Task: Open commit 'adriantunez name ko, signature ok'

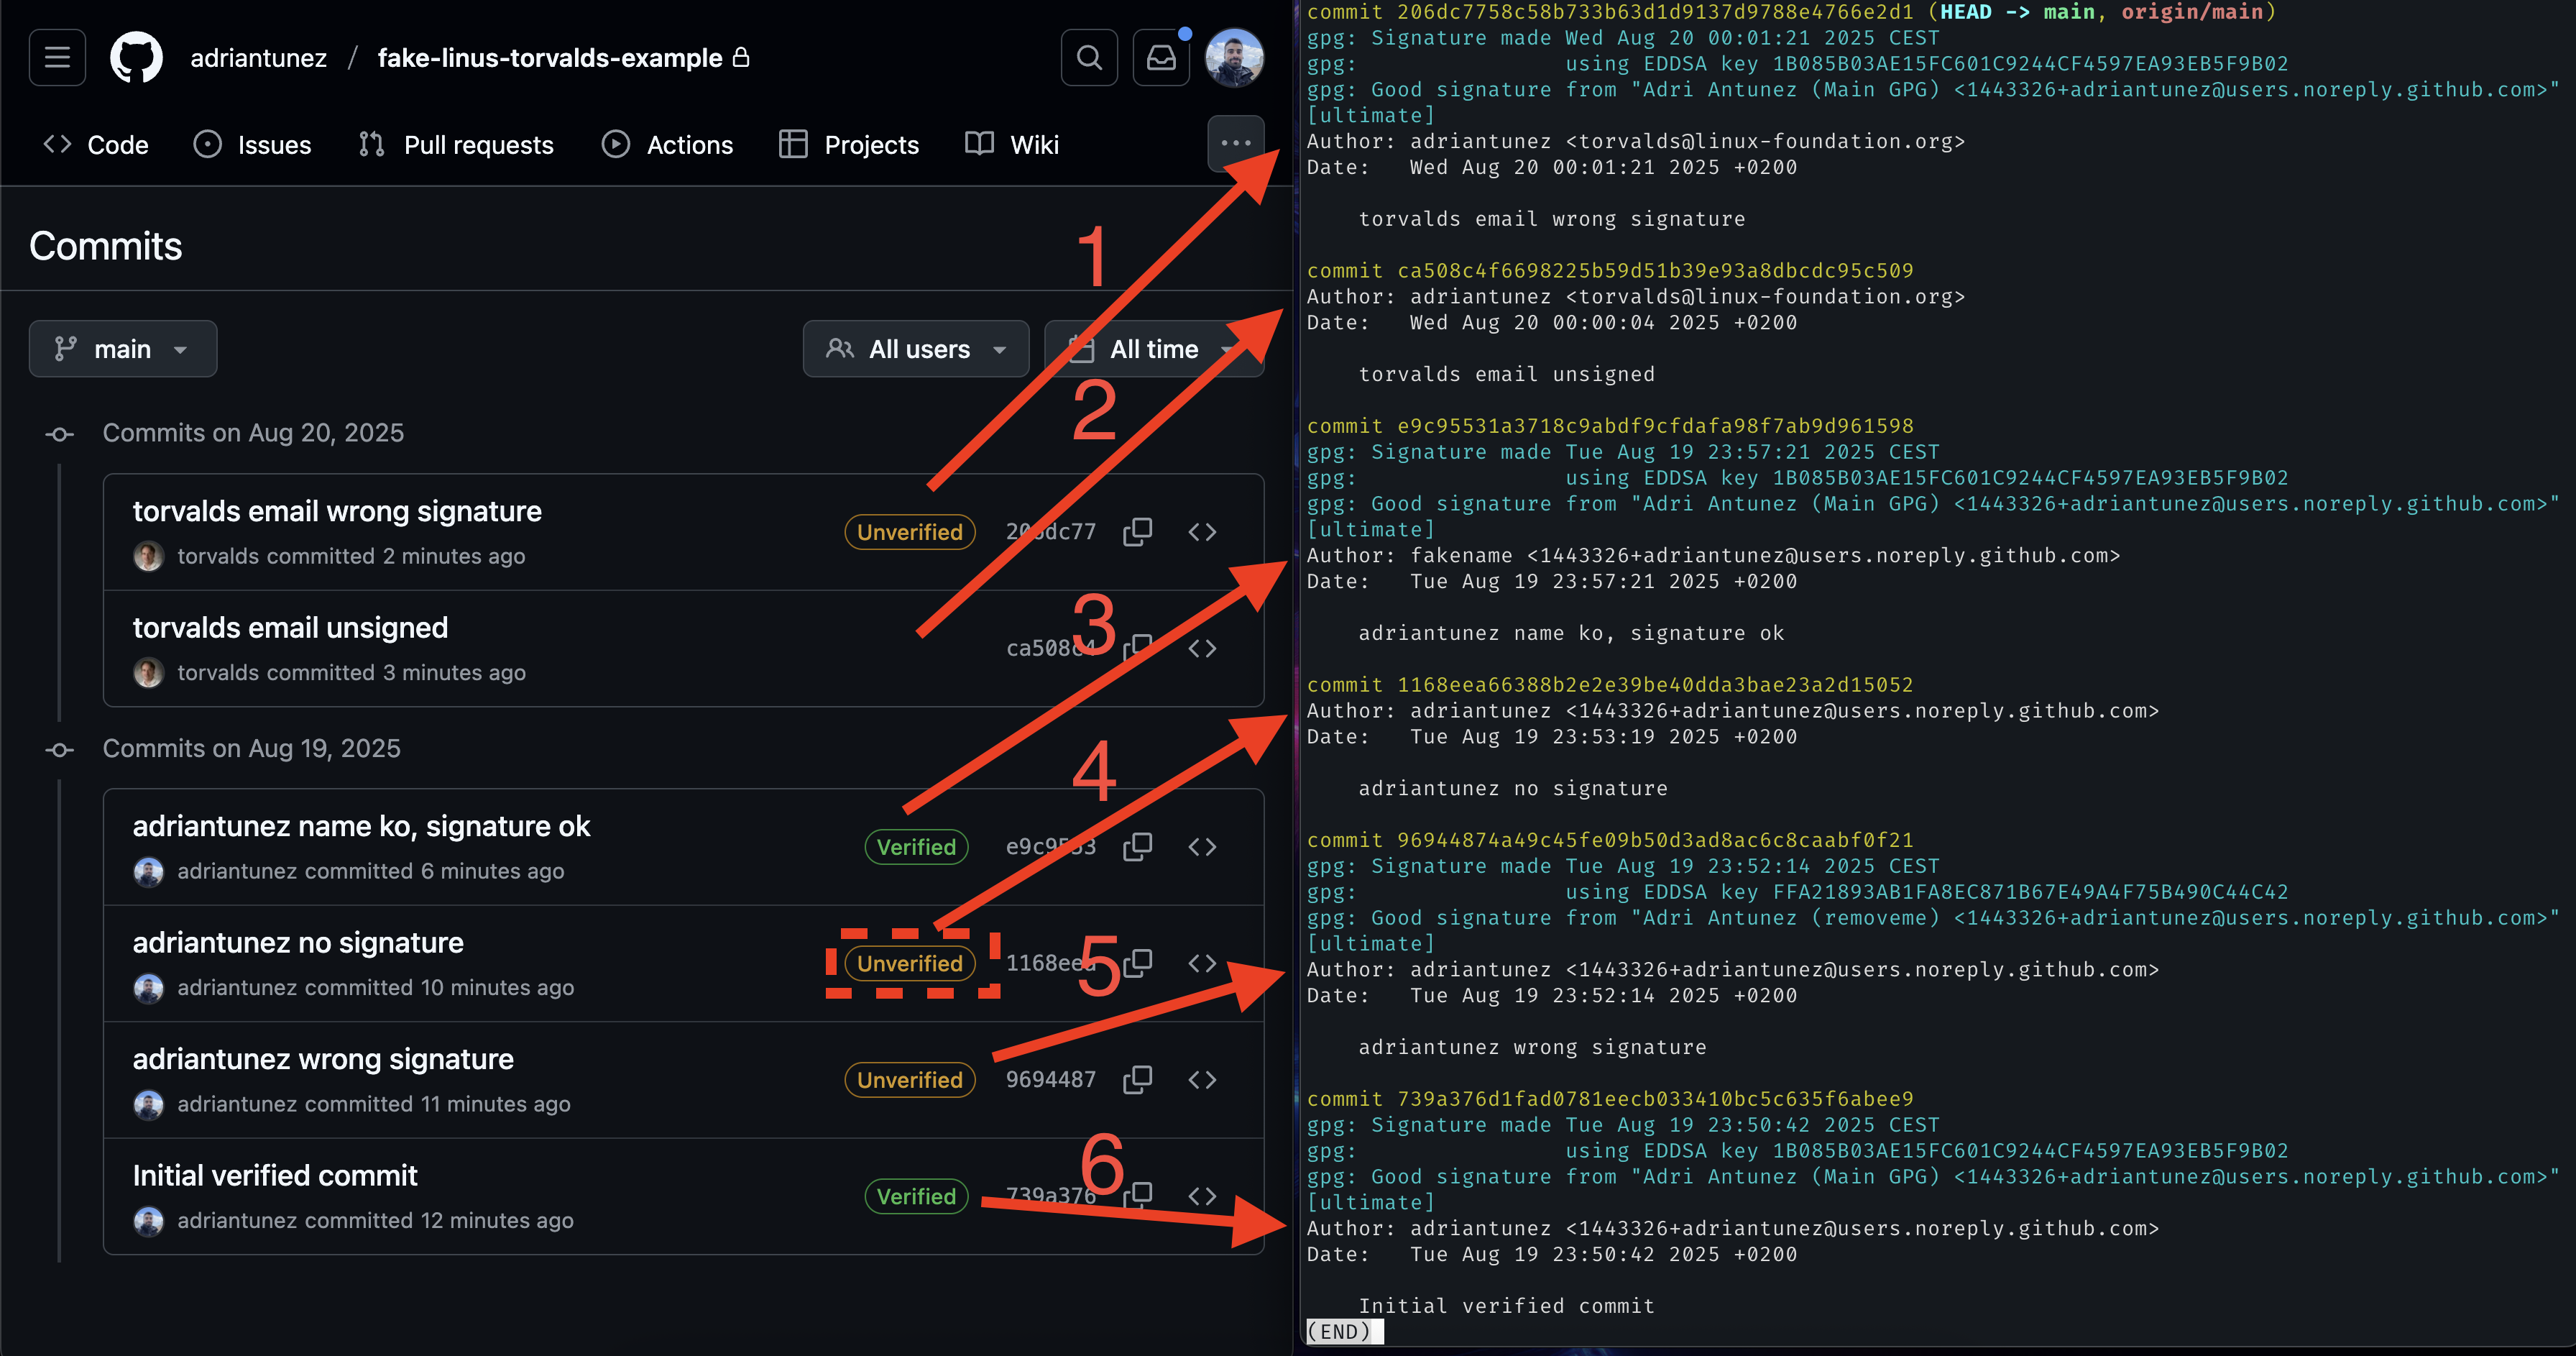Action: (361, 826)
